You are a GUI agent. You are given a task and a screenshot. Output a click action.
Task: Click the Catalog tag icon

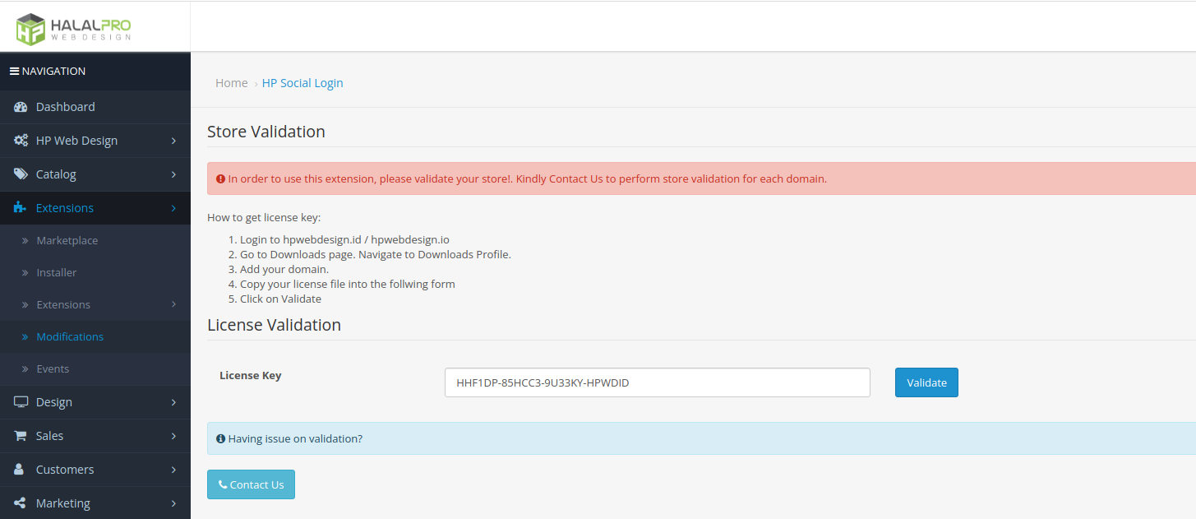click(x=21, y=174)
